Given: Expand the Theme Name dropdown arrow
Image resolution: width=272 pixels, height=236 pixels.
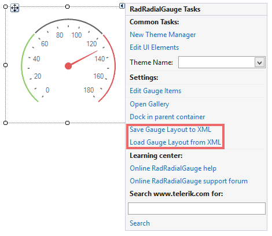Looking at the screenshot, I should coord(259,62).
